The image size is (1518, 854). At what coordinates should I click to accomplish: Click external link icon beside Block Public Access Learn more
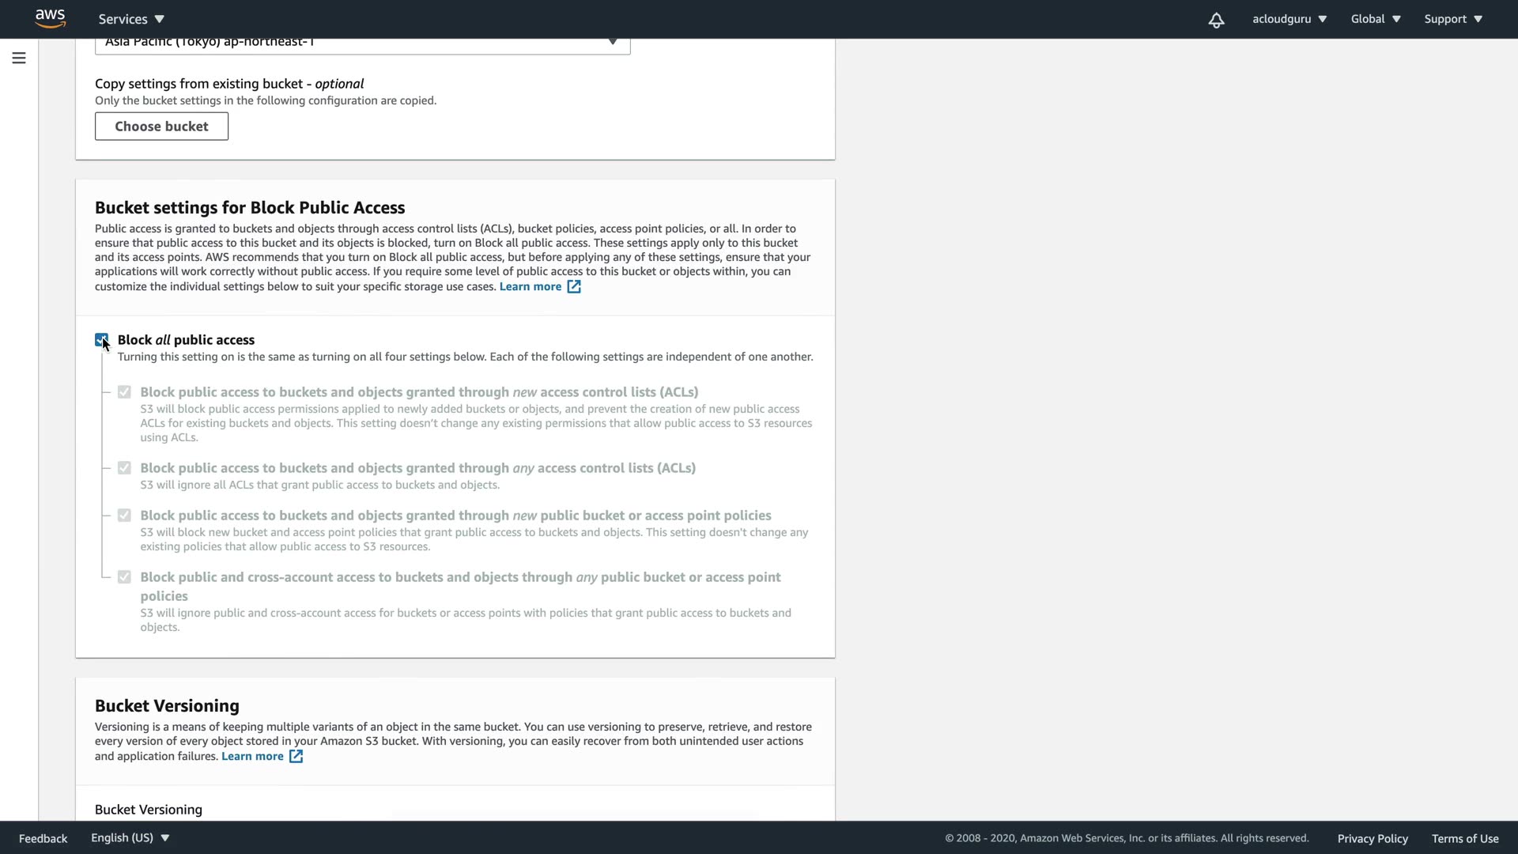tap(574, 287)
